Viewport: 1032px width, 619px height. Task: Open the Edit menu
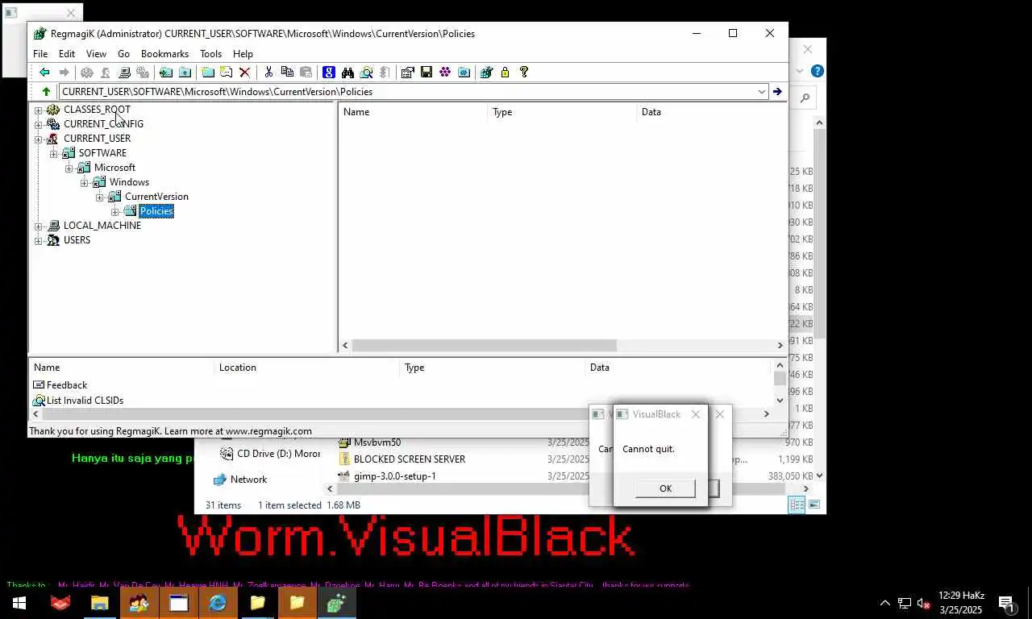(x=67, y=54)
